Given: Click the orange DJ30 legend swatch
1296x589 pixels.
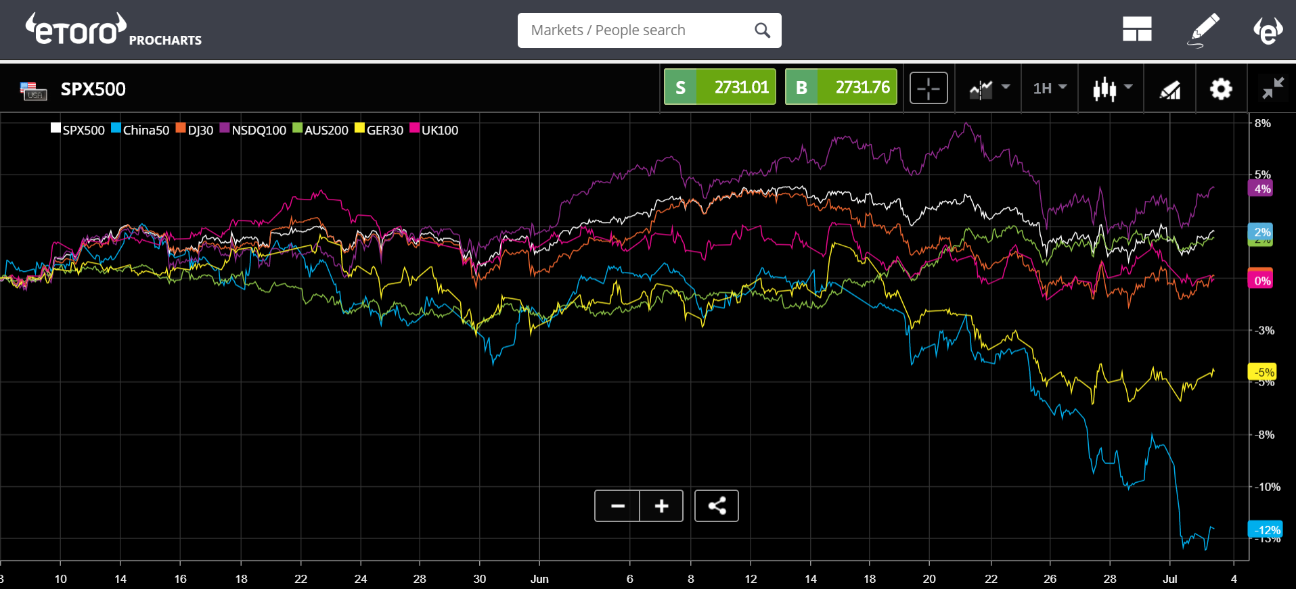Looking at the screenshot, I should pos(181,128).
